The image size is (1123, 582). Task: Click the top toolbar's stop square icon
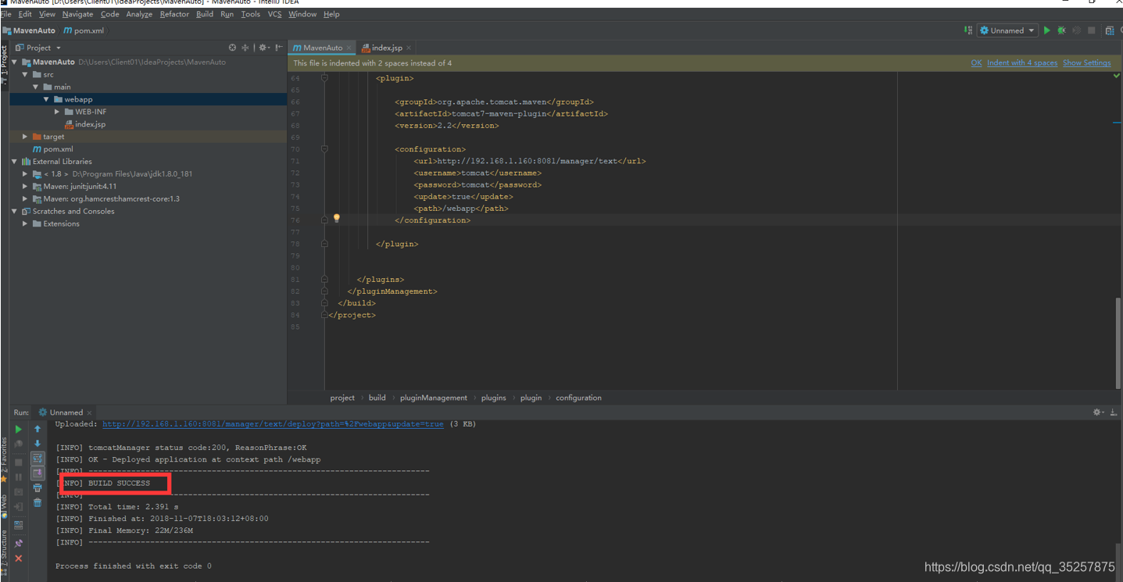click(1091, 30)
